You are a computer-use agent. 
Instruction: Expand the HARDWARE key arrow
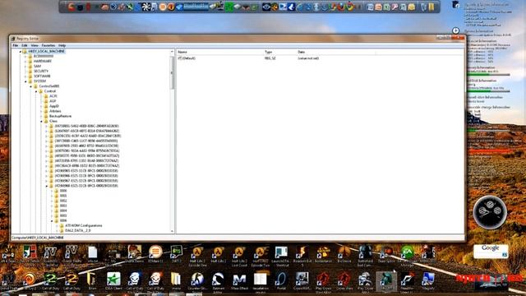click(25, 62)
